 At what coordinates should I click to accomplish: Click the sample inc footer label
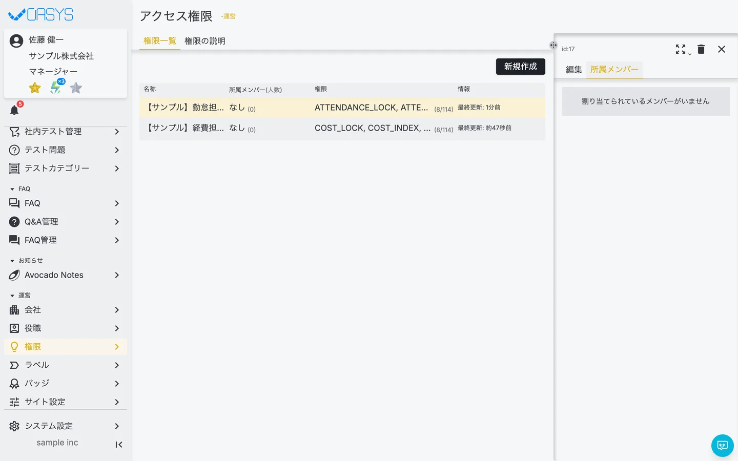(x=57, y=443)
